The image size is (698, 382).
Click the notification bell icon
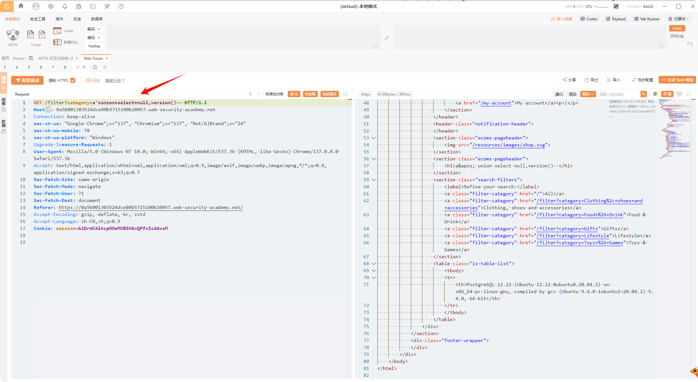[65, 6]
